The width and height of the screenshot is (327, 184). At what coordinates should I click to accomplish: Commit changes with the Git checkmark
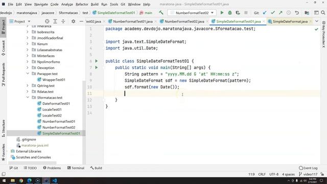(x=272, y=13)
